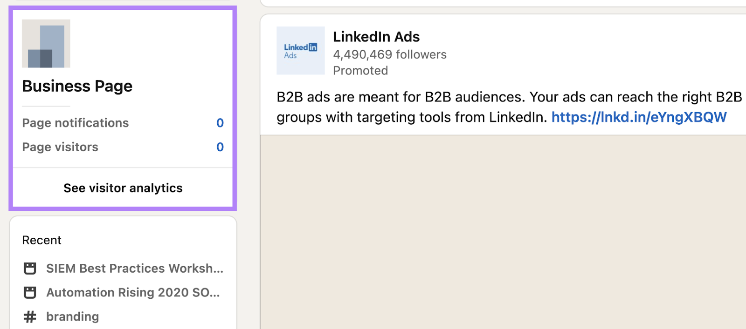The height and width of the screenshot is (329, 746).
Task: Click the Promoted label on the ad
Action: (360, 70)
